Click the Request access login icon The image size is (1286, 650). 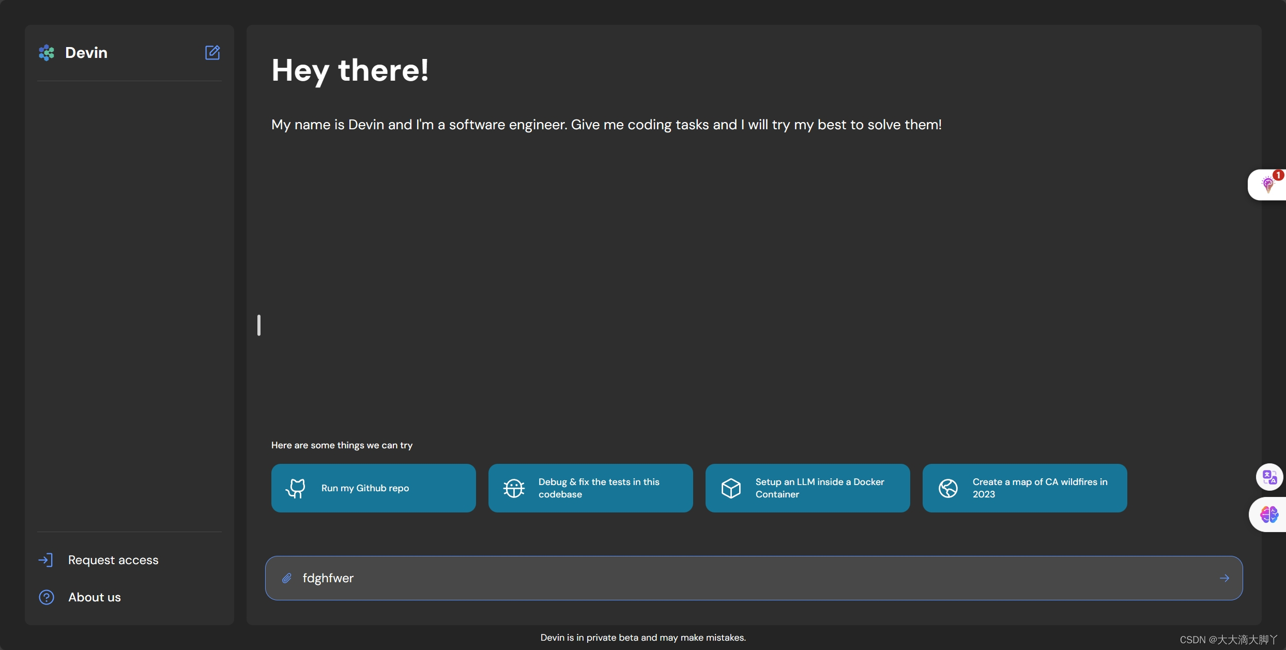click(45, 560)
